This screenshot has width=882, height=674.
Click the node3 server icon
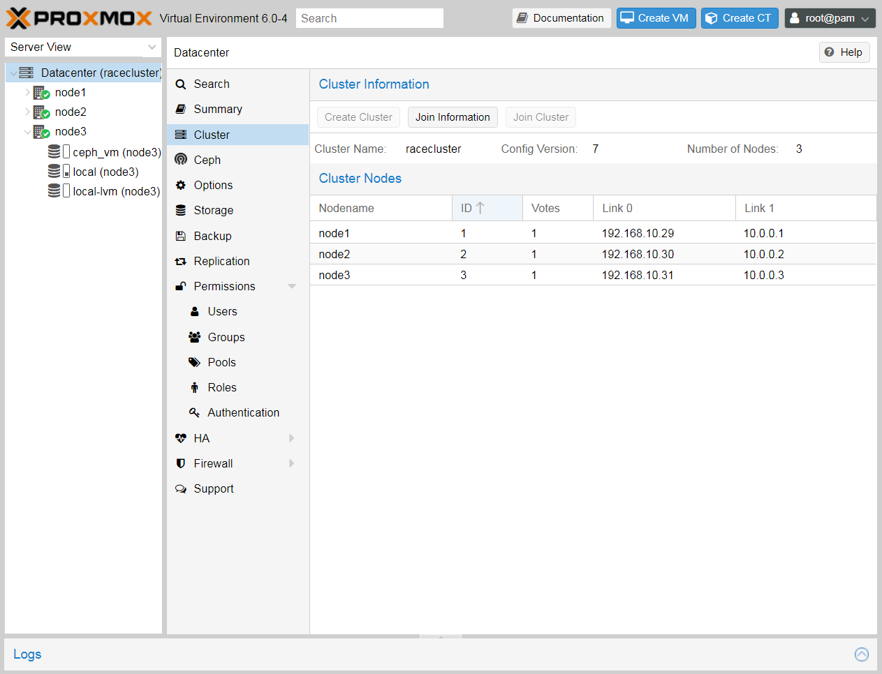(41, 131)
